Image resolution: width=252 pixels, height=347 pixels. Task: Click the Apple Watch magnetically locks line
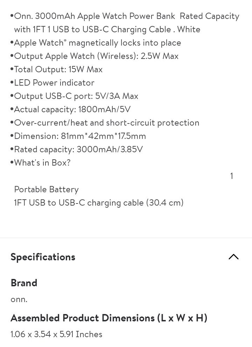[97, 43]
